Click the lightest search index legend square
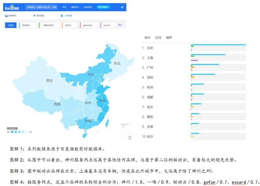This screenshot has width=260, height=186. pos(27,132)
